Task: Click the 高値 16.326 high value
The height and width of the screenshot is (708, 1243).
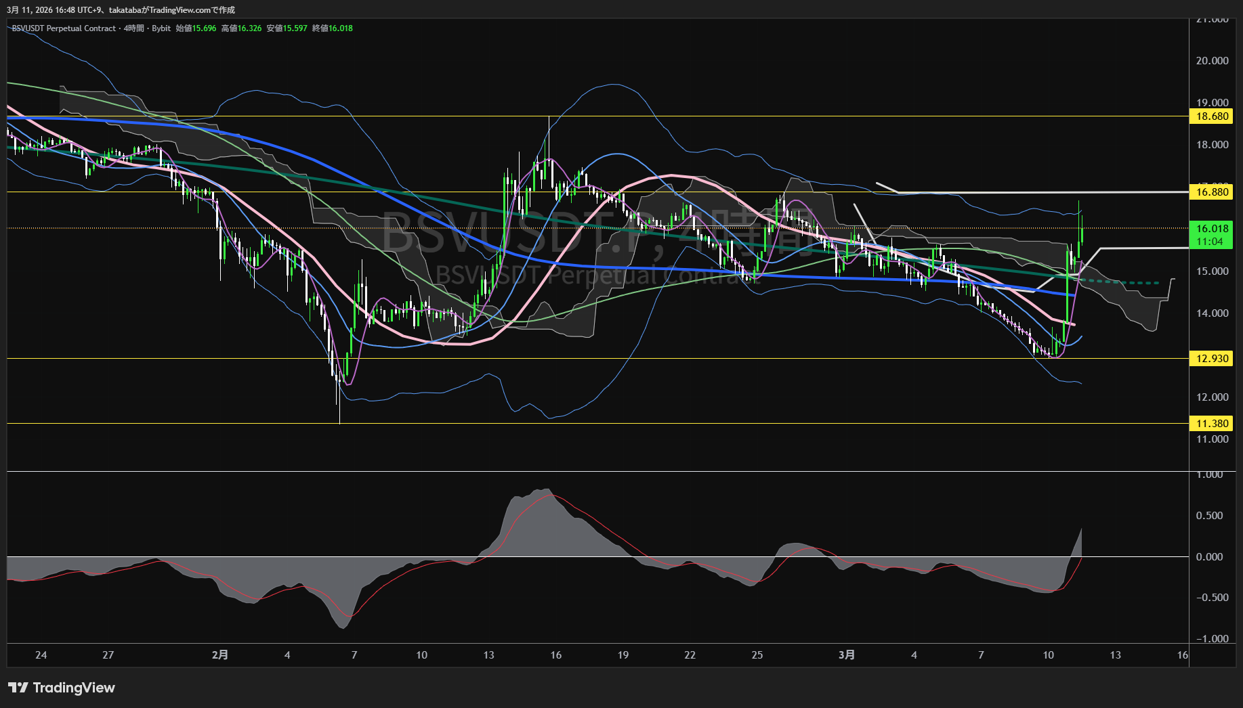Action: point(241,28)
